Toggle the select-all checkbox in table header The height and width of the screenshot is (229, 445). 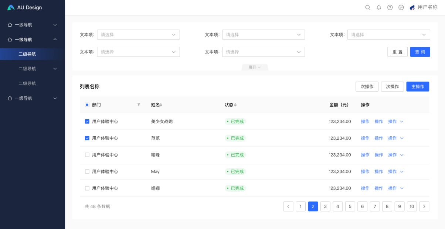(87, 105)
